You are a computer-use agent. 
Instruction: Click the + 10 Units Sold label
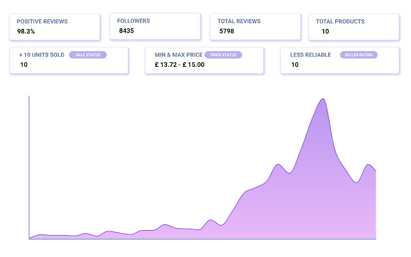click(42, 55)
